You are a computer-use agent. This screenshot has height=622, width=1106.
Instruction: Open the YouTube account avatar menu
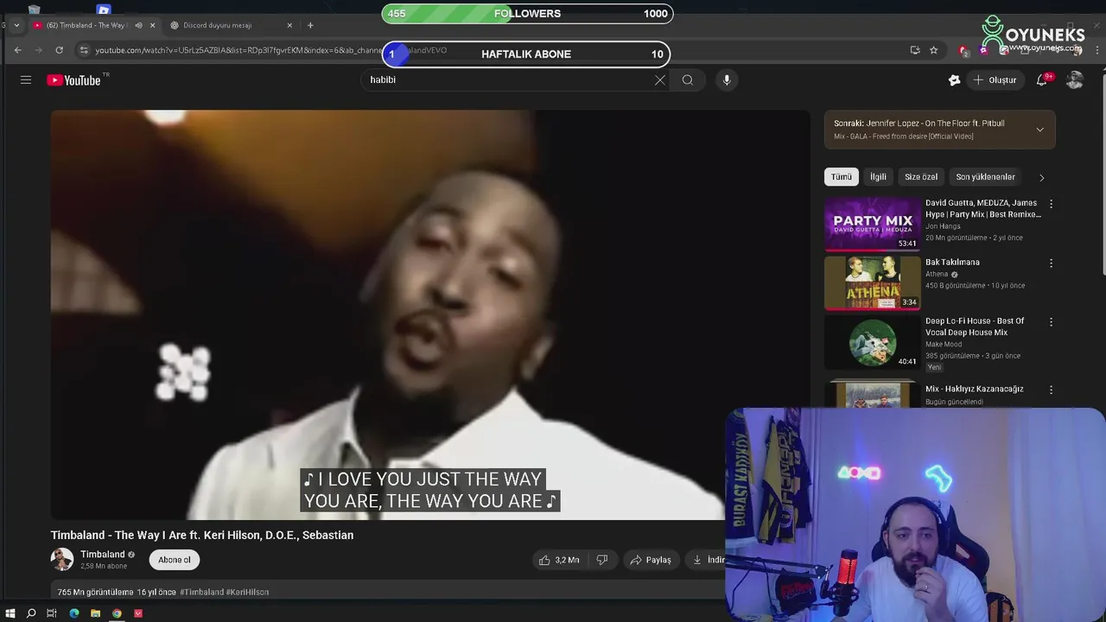pyautogui.click(x=1074, y=79)
